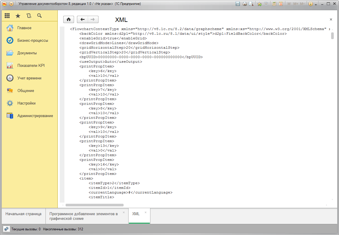Switch to Программное добавление элементов tab

[83, 216]
